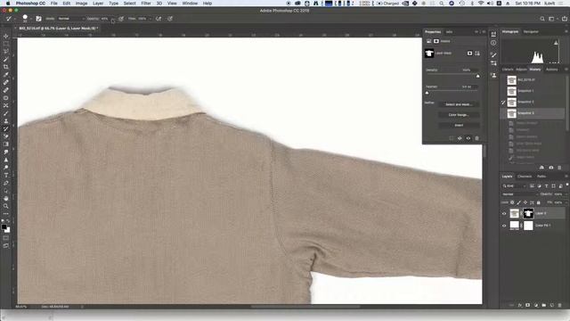The height and width of the screenshot is (321, 570).
Task: Delete the mask in Properties panel
Action: [477, 138]
